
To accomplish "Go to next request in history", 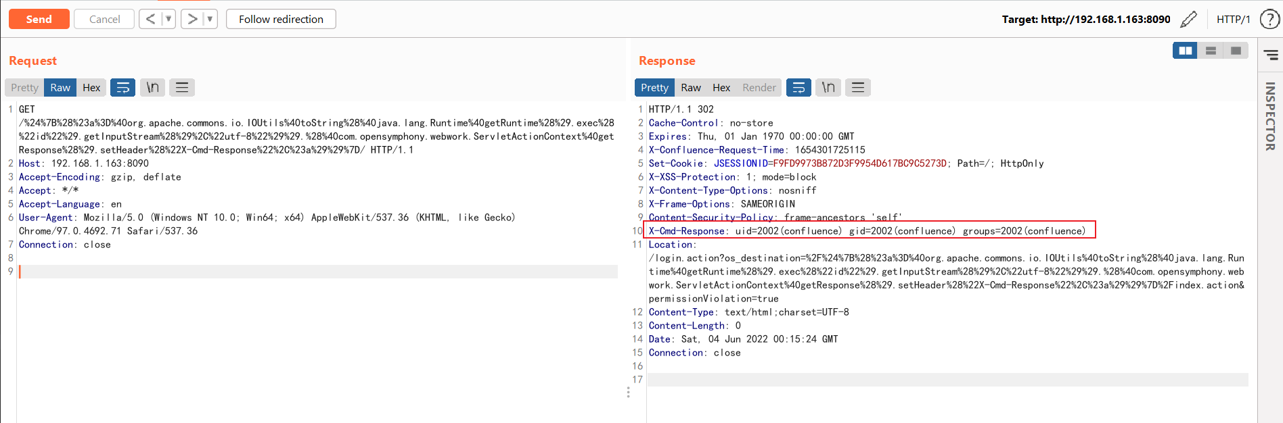I will pyautogui.click(x=192, y=19).
